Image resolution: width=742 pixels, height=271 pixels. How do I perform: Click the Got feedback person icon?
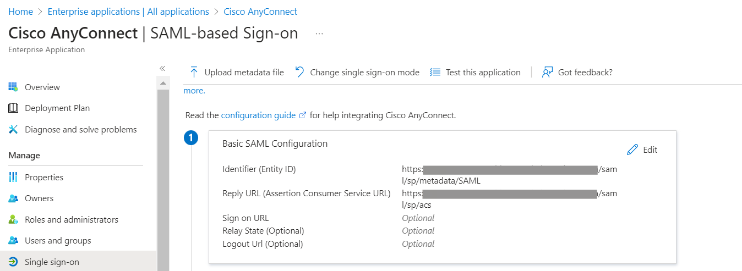[x=547, y=72]
